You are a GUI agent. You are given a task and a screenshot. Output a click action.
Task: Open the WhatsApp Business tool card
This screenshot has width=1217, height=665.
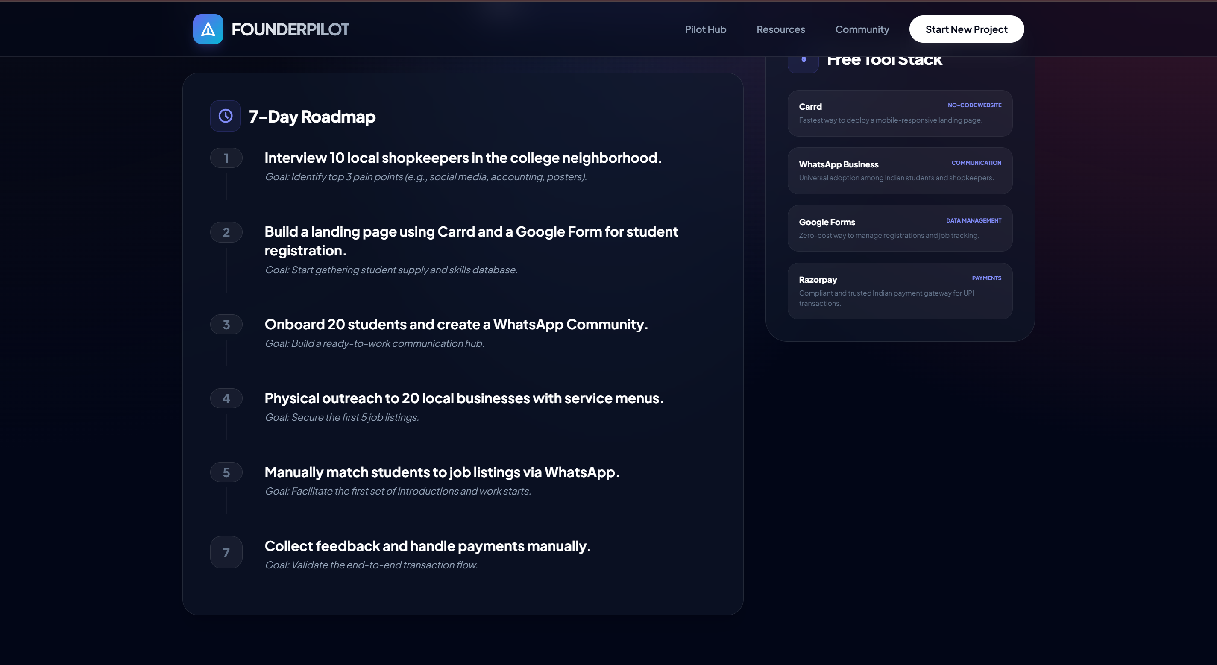click(x=900, y=170)
